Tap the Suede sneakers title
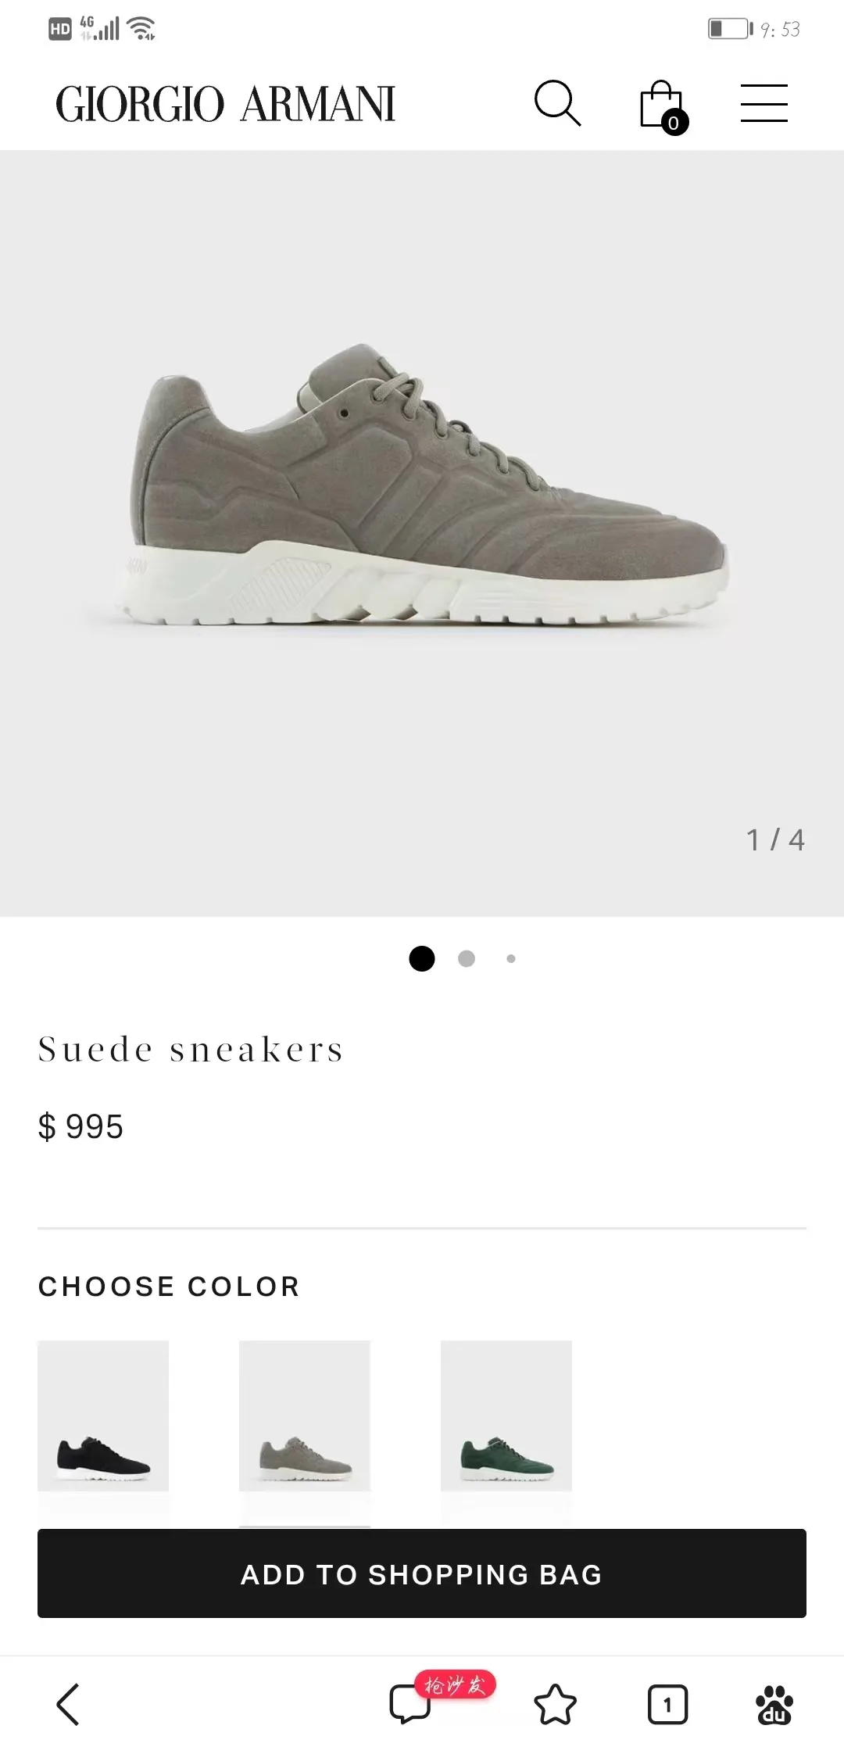 pyautogui.click(x=191, y=1049)
